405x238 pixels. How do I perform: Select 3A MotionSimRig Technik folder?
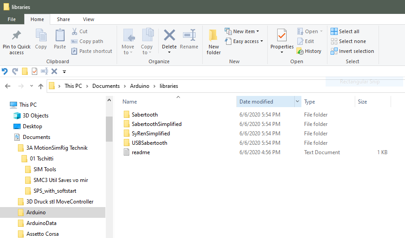(x=57, y=148)
